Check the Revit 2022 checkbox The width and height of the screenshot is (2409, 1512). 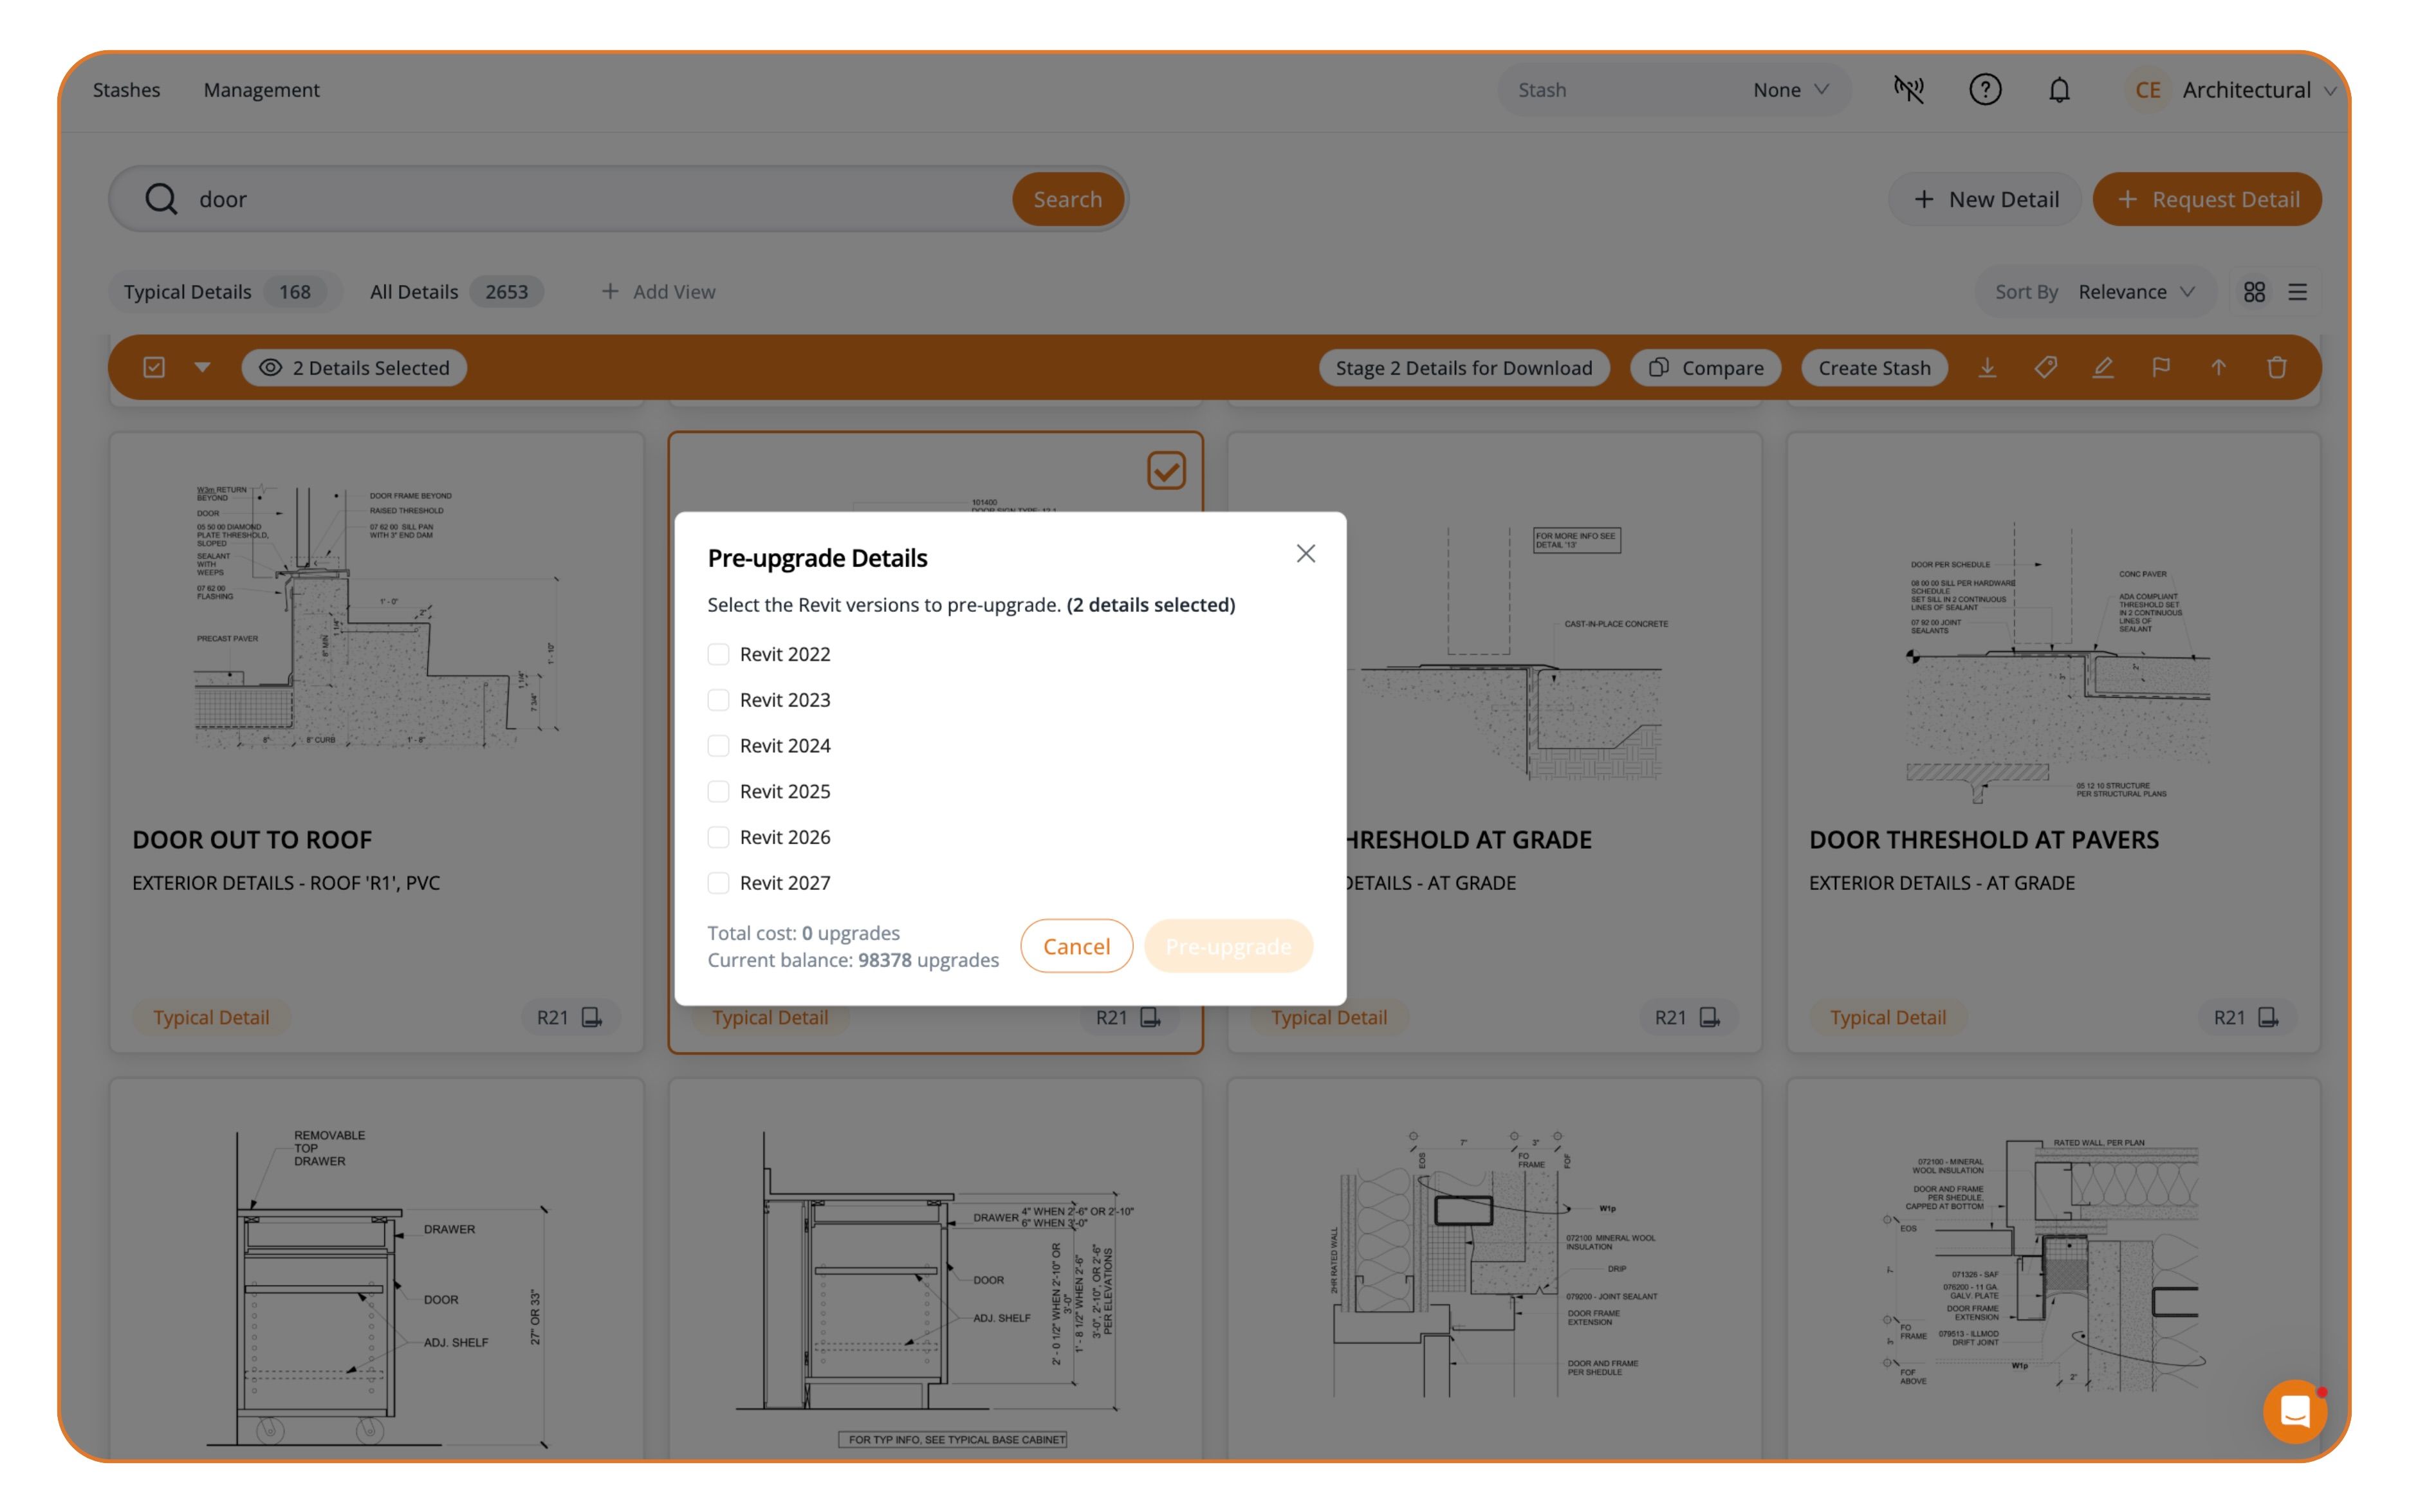(718, 654)
